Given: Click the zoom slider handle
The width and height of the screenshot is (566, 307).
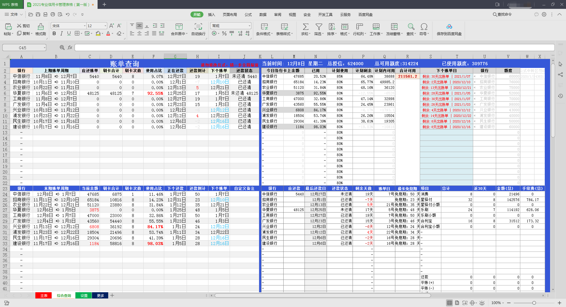Looking at the screenshot, I should [x=534, y=303].
